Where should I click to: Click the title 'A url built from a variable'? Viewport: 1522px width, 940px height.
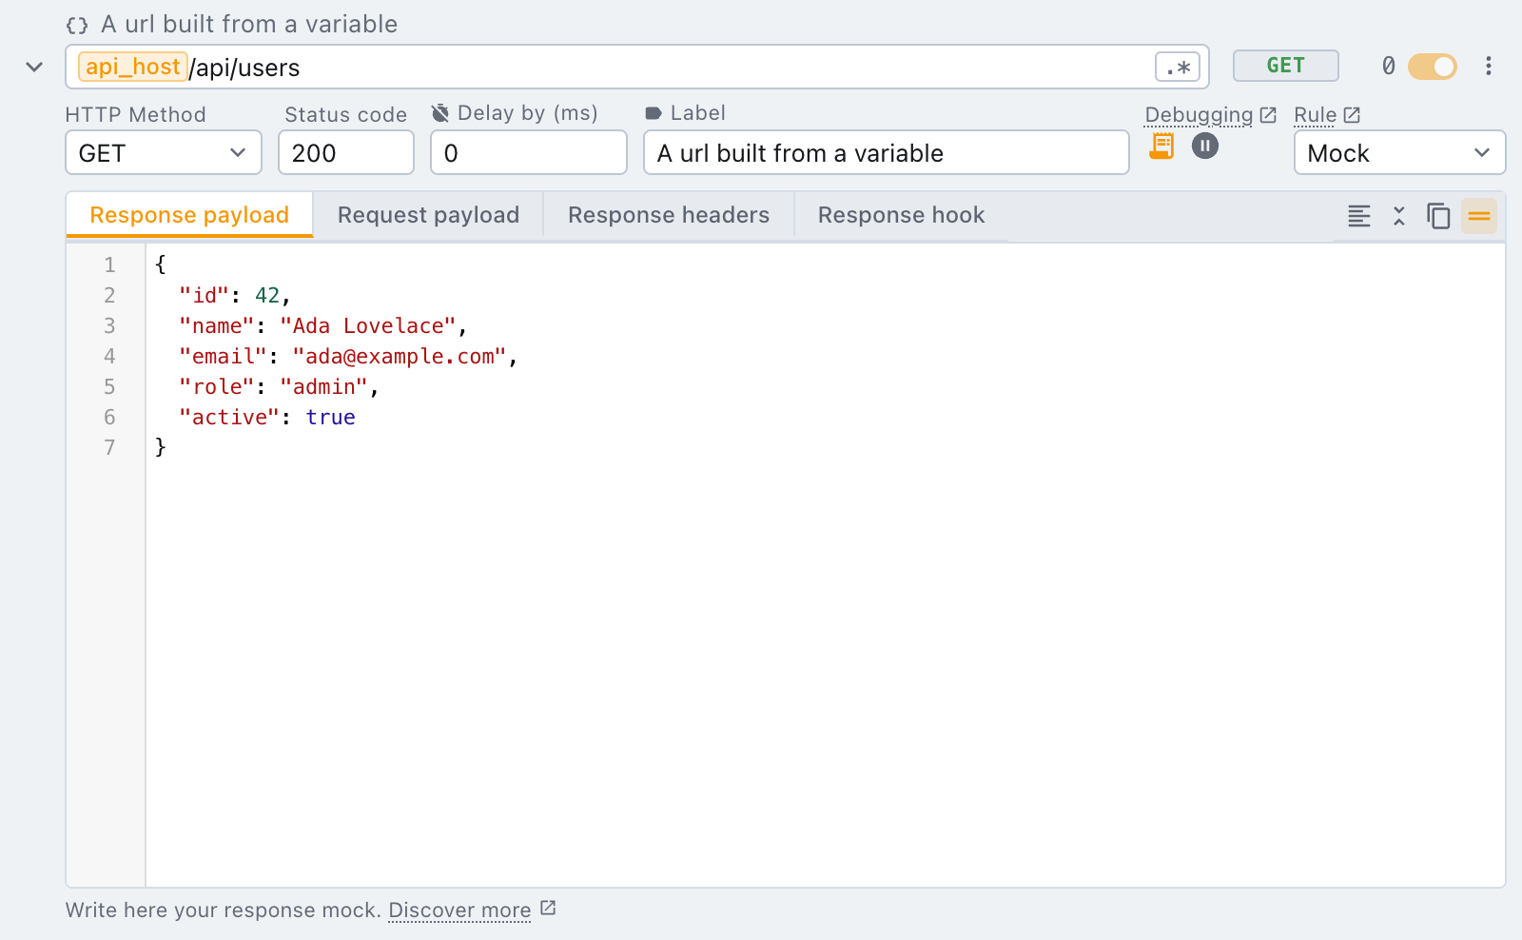(x=249, y=24)
